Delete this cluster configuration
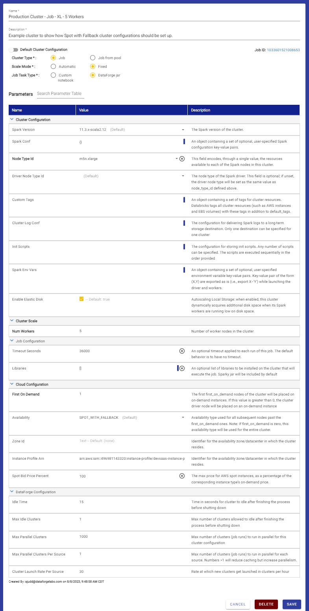309x611 pixels. 266,604
